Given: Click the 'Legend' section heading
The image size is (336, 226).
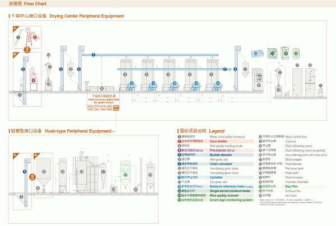Looking at the screenshot, I should 217,130.
